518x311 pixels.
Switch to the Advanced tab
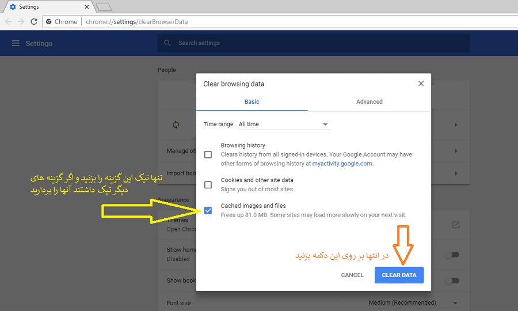click(x=370, y=102)
